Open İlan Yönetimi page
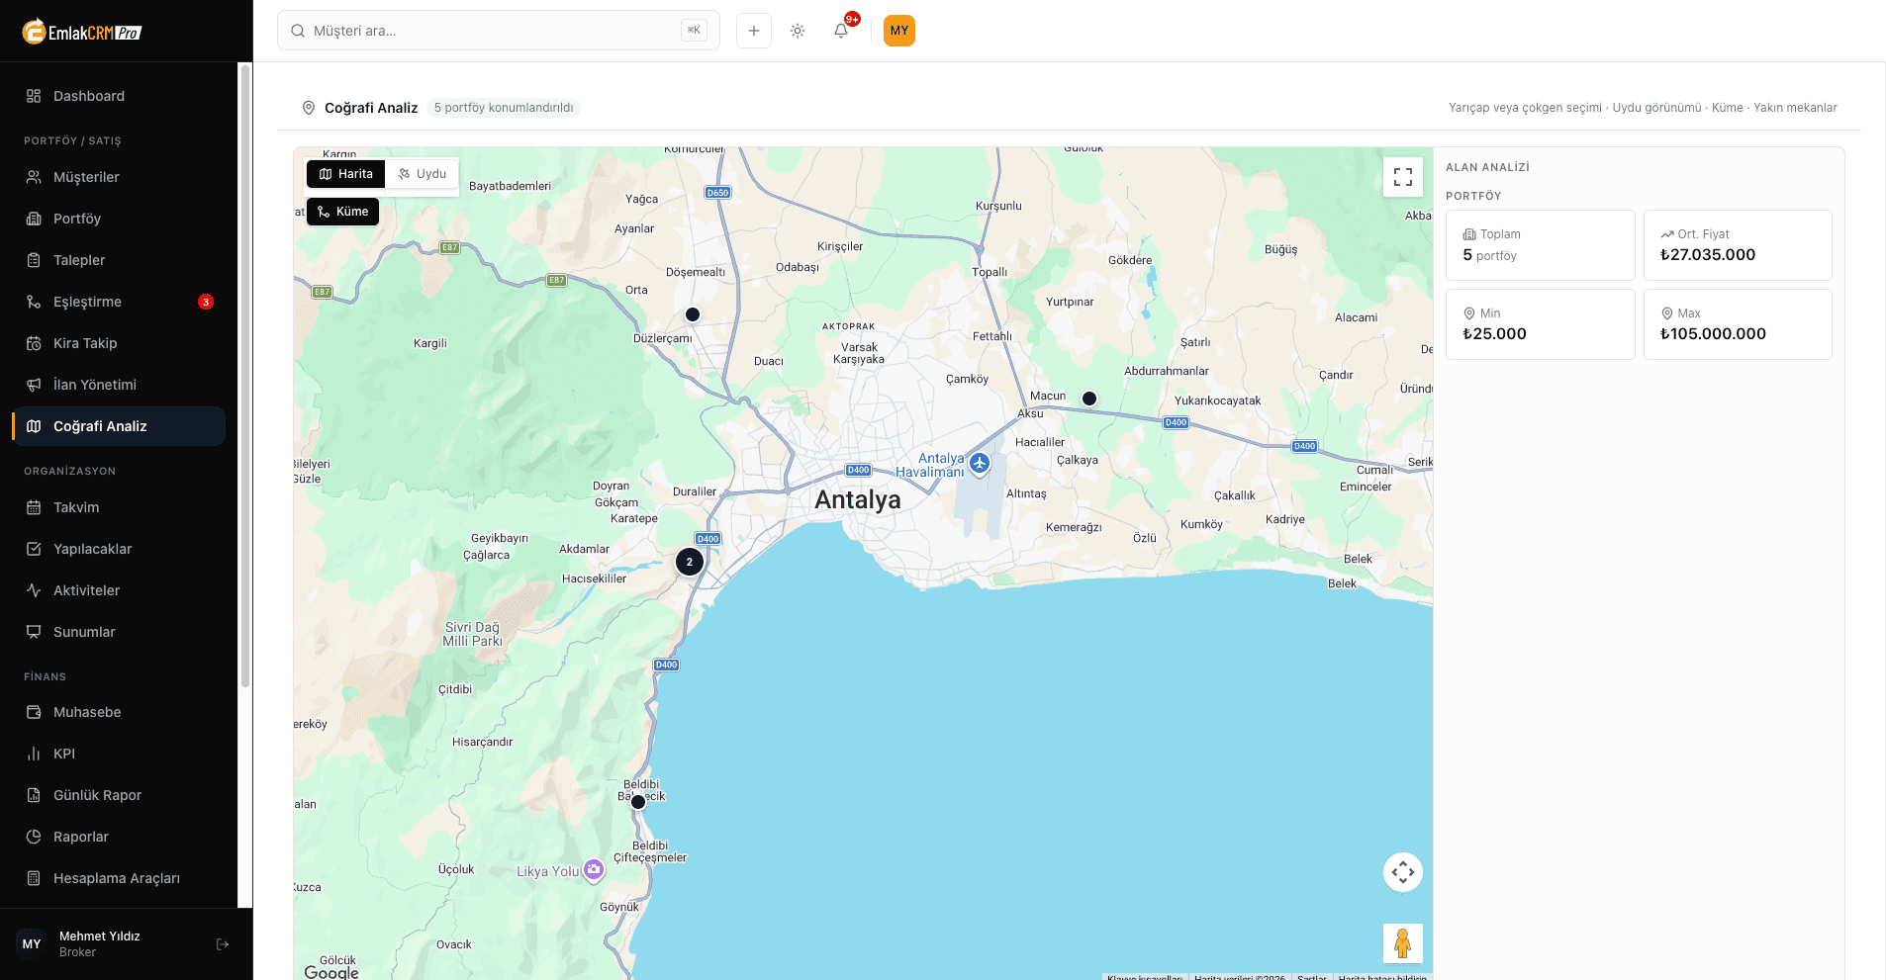The height and width of the screenshot is (980, 1886). (x=119, y=385)
